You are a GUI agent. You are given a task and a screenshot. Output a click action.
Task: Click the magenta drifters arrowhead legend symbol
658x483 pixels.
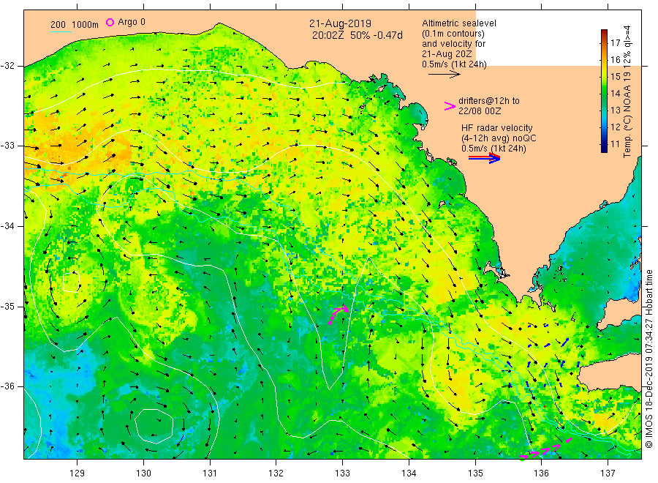(x=450, y=106)
